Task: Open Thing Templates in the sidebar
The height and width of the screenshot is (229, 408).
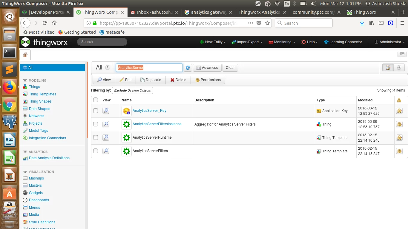Action: (x=42, y=94)
